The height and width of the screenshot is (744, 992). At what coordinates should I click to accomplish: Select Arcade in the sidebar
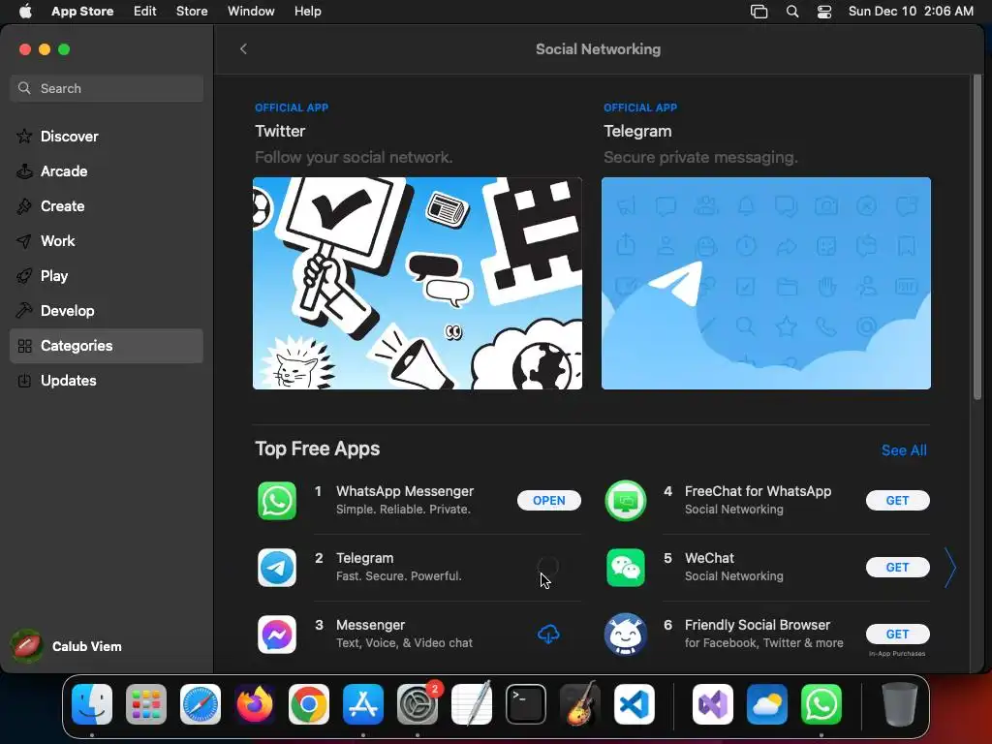[107, 170]
